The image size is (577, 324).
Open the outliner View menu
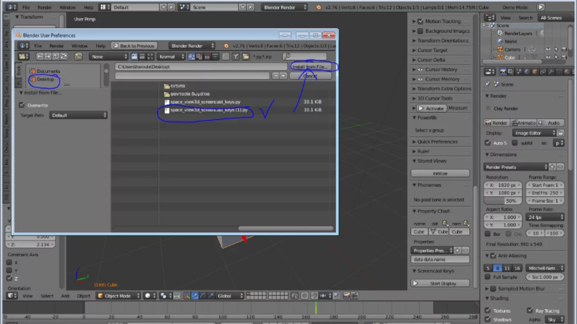(505, 18)
